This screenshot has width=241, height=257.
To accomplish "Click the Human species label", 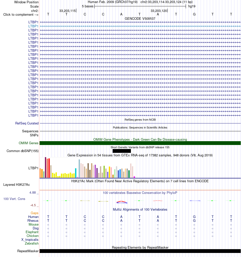I will point(33,217).
